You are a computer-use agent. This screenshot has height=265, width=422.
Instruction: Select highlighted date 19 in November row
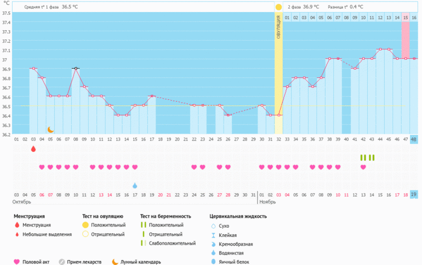[x=414, y=194]
